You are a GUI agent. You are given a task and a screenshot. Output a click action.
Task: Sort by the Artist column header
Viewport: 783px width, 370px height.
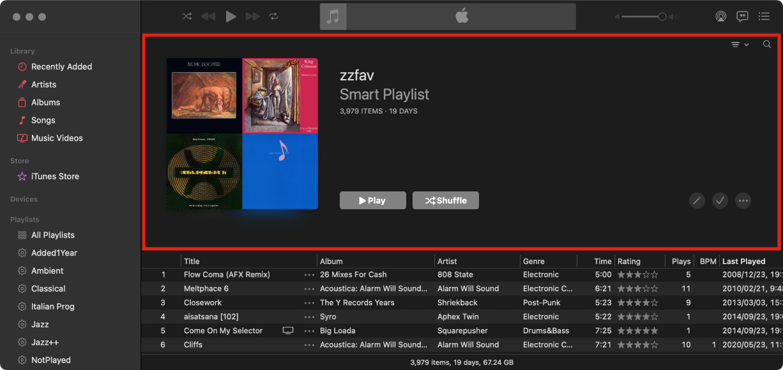478,261
